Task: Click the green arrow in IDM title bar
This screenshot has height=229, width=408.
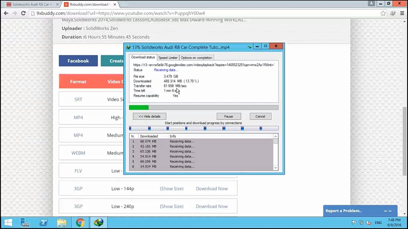Action: tap(250, 47)
